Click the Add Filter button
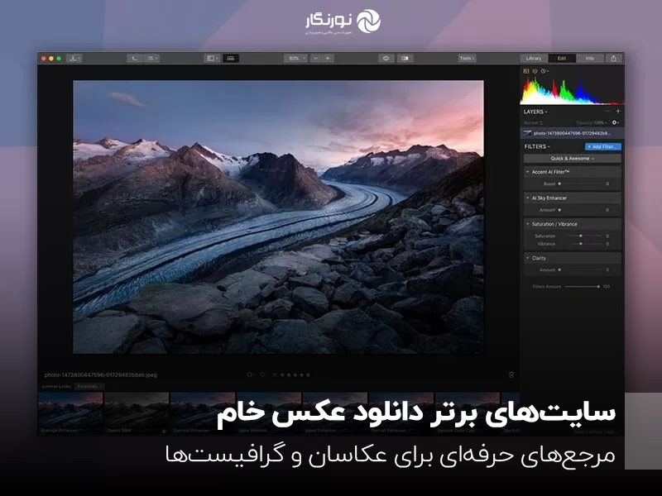Image resolution: width=662 pixels, height=496 pixels. 602,146
